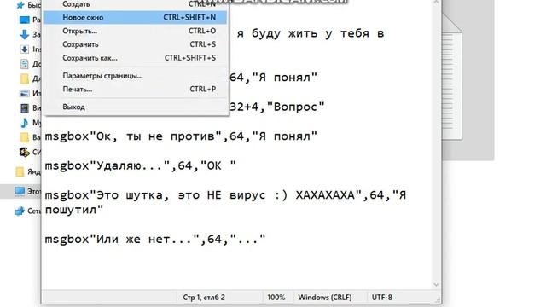Click the word пошутил" in the editor
Image resolution: width=546 pixels, height=307 pixels.
click(x=74, y=210)
